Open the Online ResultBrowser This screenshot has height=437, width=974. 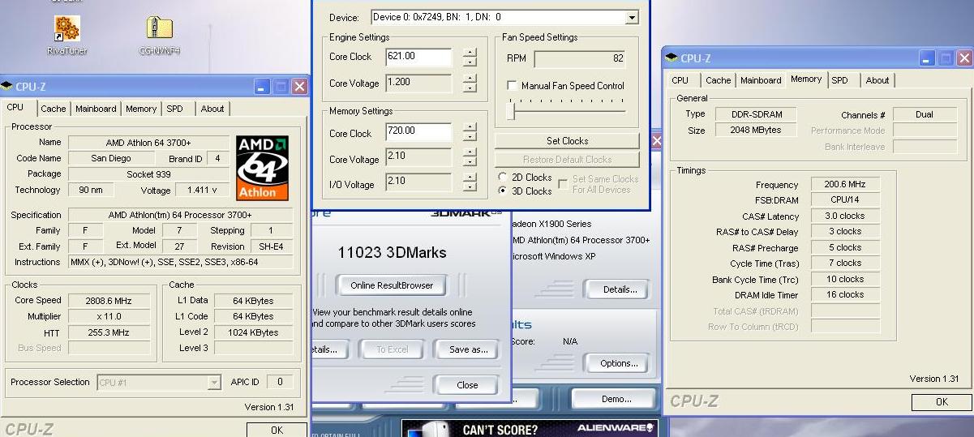392,285
